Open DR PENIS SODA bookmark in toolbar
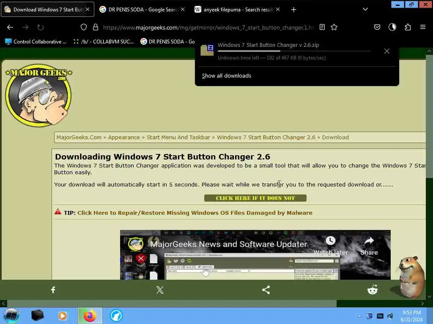This screenshot has width=433, height=324. 167,42
